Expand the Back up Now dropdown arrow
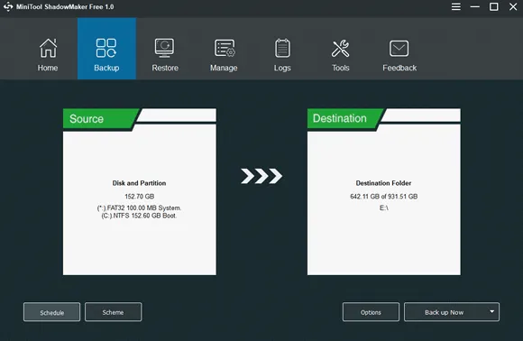 (x=492, y=311)
